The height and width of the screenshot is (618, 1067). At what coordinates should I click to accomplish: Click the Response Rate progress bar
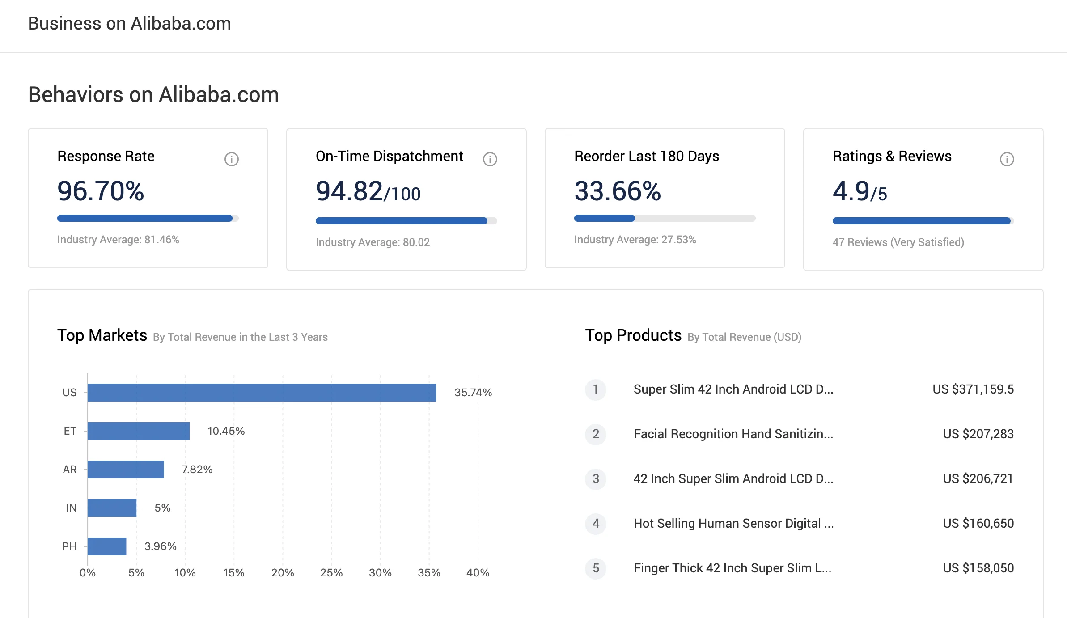pyautogui.click(x=148, y=218)
